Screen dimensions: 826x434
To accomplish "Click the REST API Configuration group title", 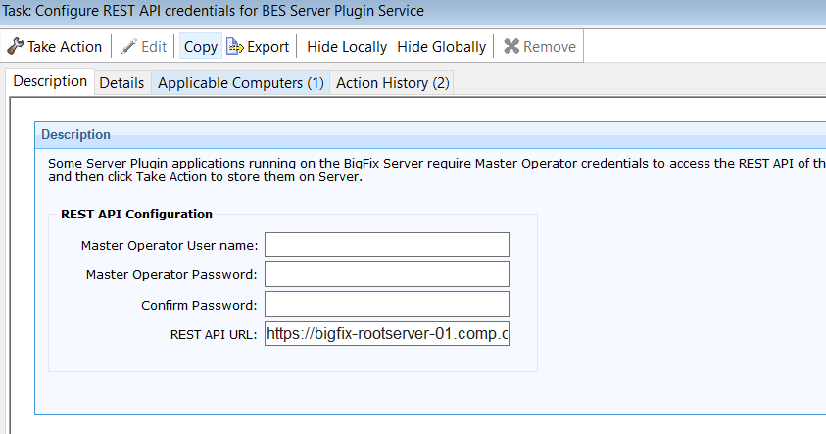I will tap(136, 214).
